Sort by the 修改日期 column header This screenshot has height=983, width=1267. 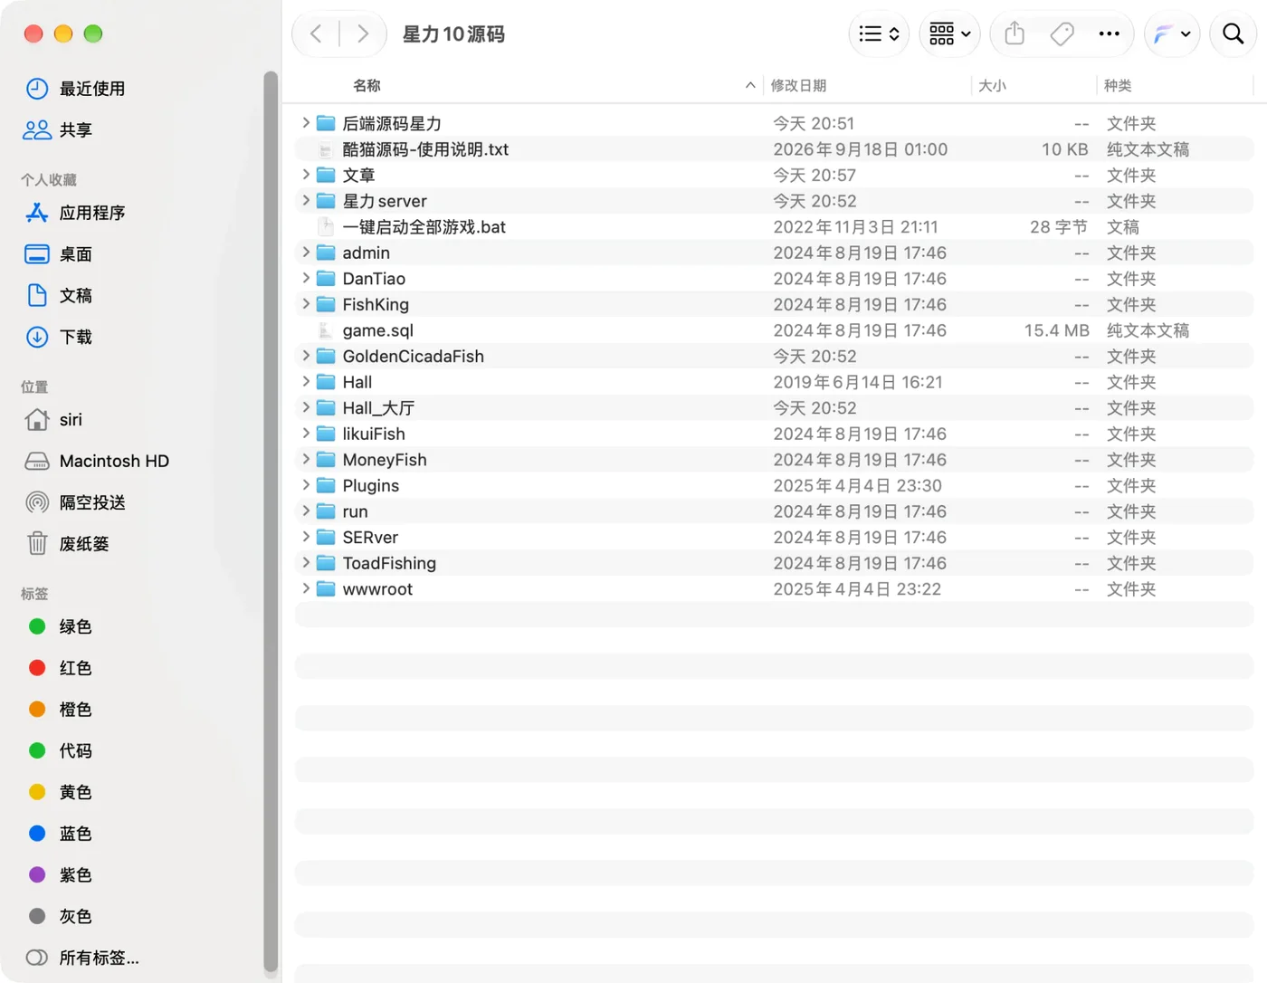798,85
